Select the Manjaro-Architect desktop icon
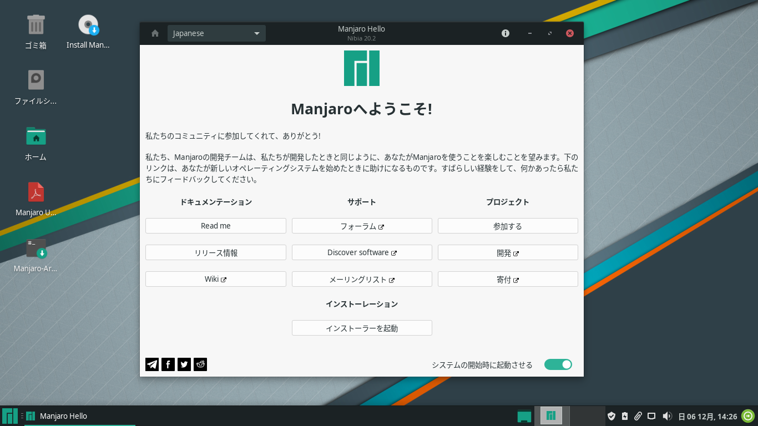758x426 pixels. point(36,255)
